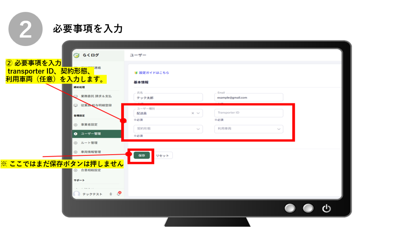The height and width of the screenshot is (227, 403).
Task: Click the らくログ logo icon
Action: point(76,55)
